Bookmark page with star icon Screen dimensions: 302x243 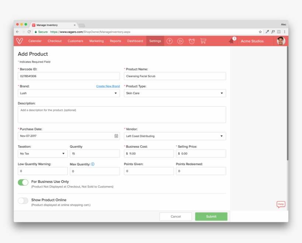(260, 32)
